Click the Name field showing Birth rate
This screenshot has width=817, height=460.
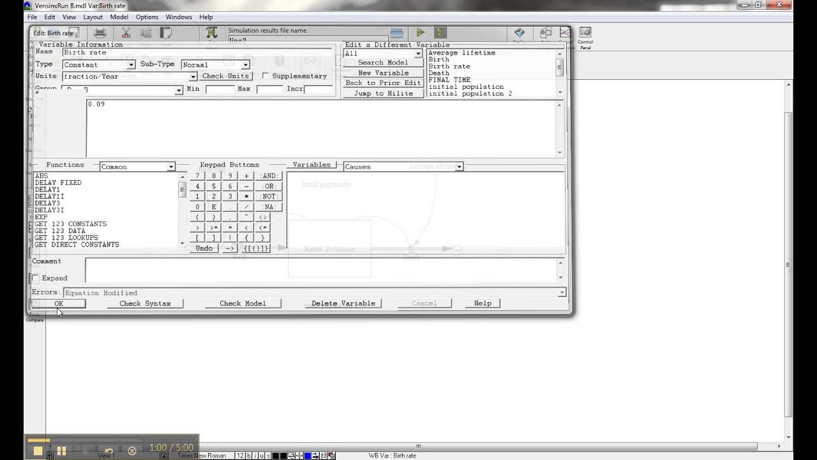(x=197, y=52)
